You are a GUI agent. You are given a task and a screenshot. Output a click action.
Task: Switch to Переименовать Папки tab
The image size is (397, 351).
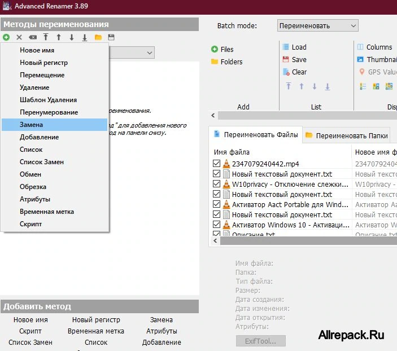click(x=346, y=135)
